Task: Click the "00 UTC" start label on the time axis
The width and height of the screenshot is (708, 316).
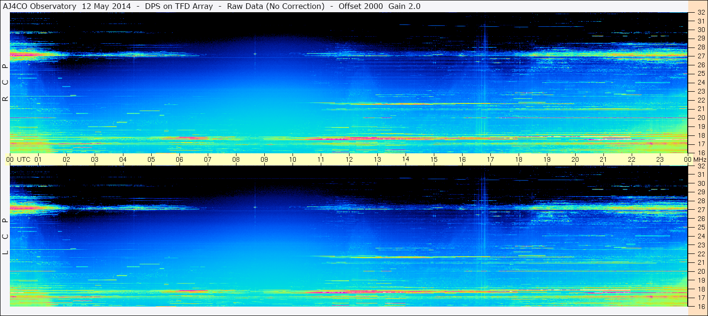Action: pyautogui.click(x=18, y=159)
